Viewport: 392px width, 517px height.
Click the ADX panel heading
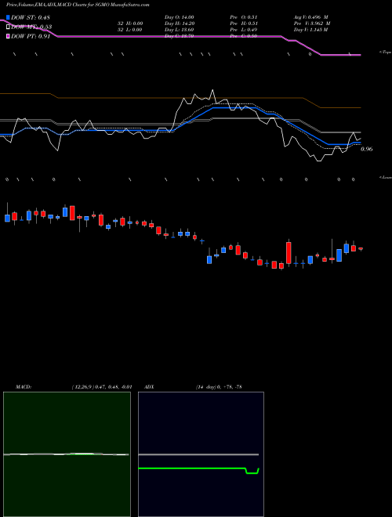pos(150,387)
